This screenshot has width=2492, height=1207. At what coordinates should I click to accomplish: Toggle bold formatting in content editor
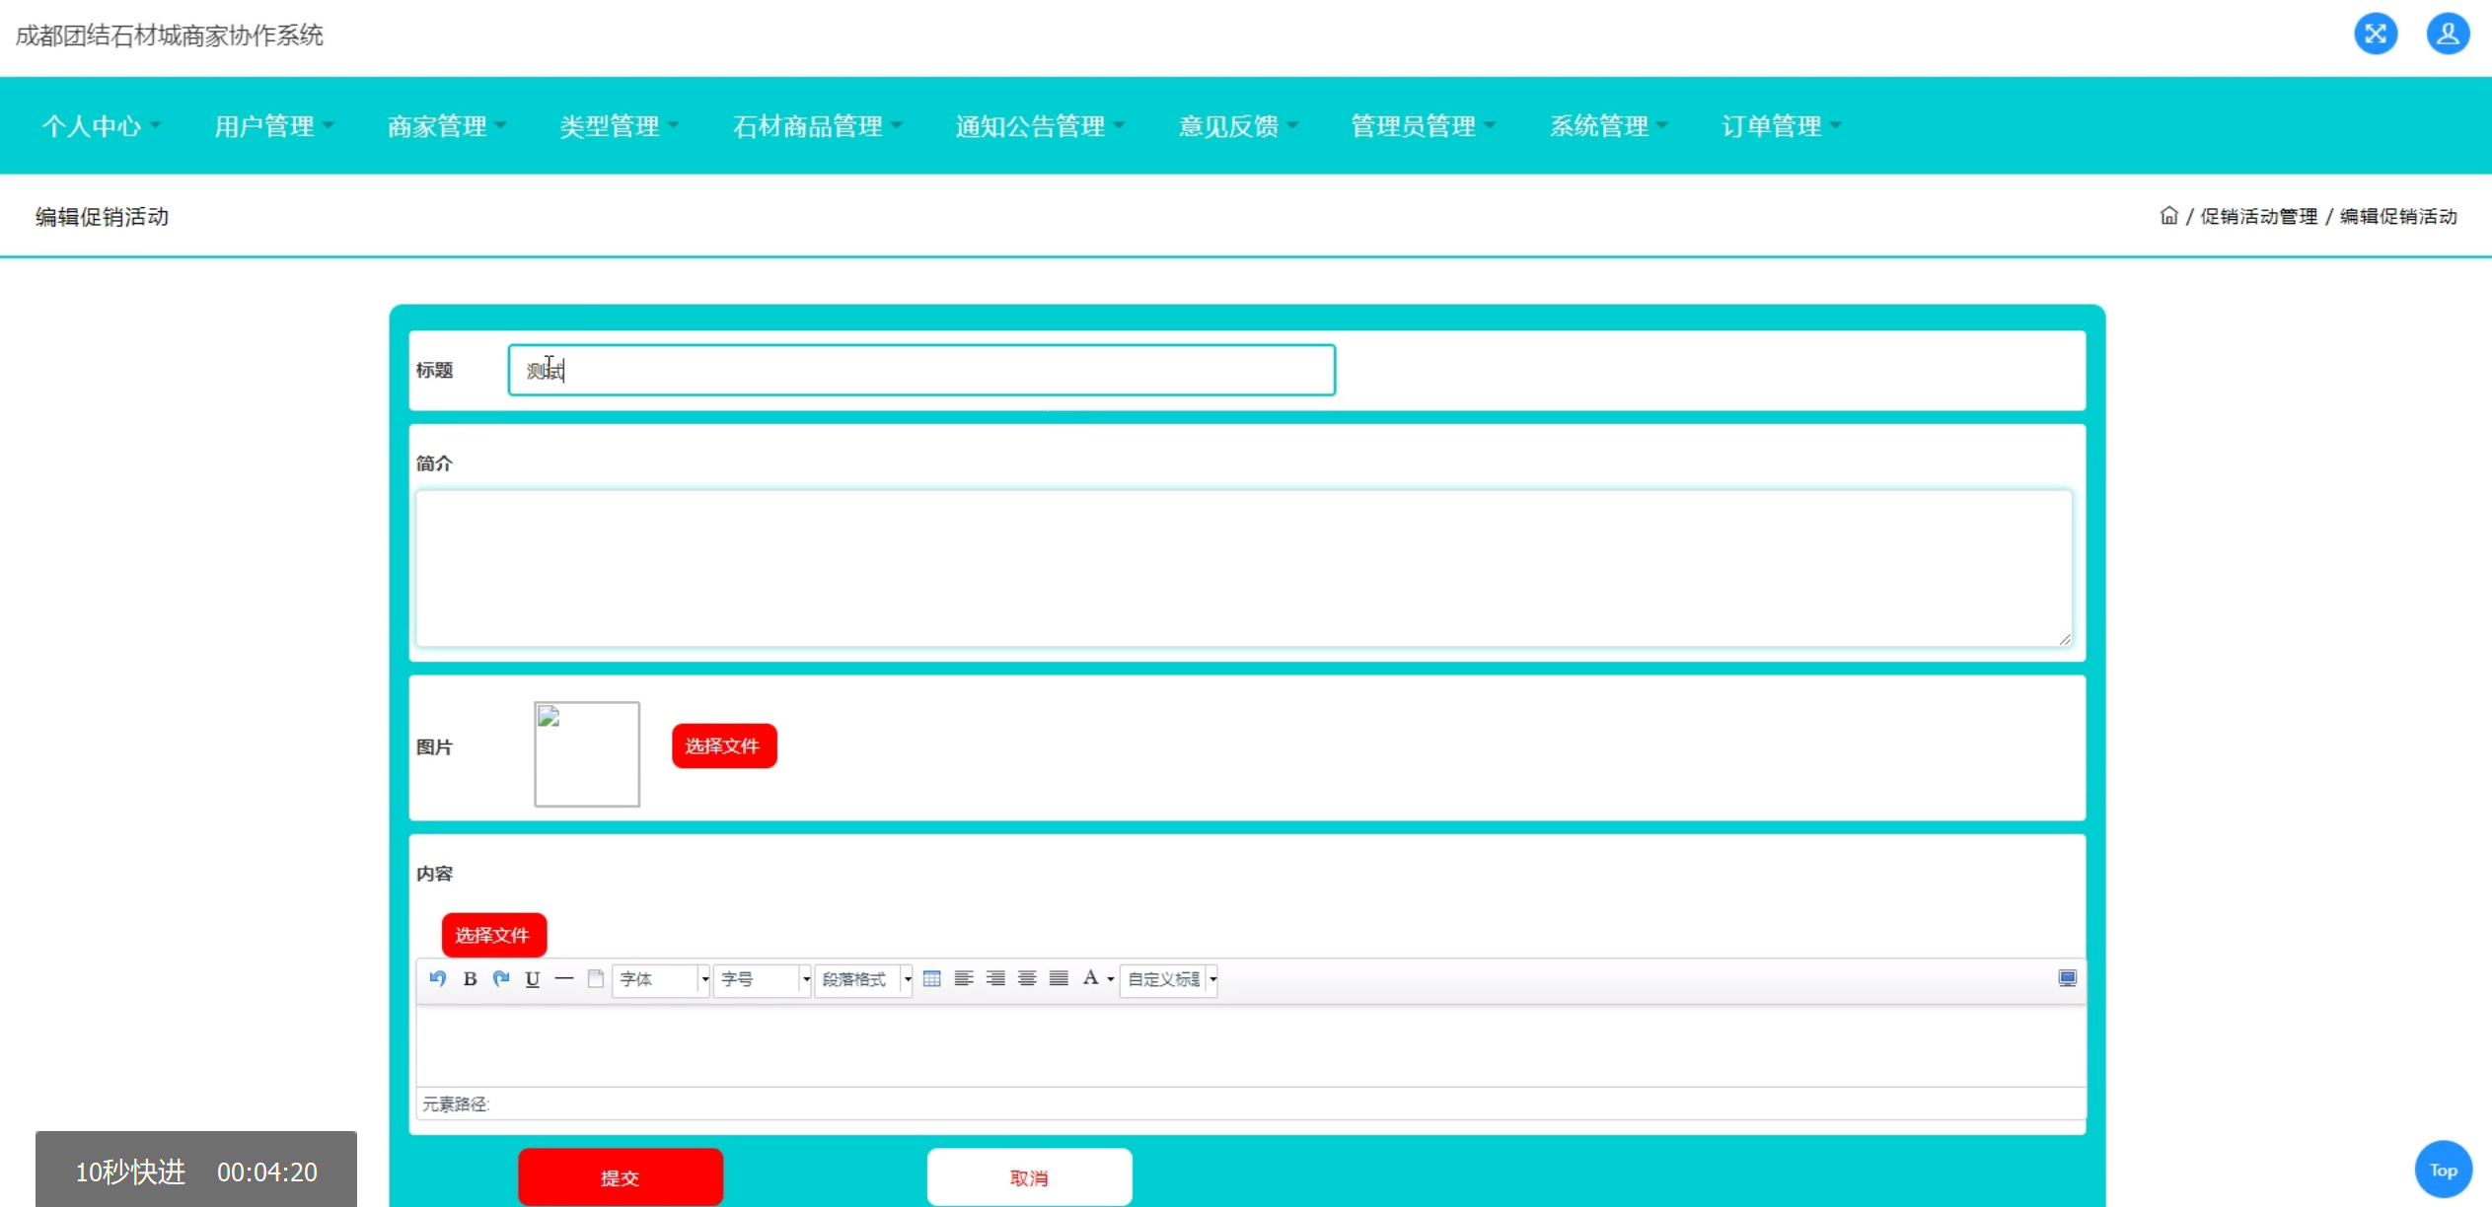[x=470, y=978]
